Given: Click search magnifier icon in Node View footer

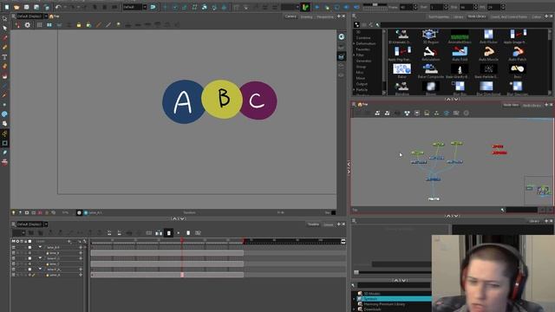Looking at the screenshot, I should [502, 210].
